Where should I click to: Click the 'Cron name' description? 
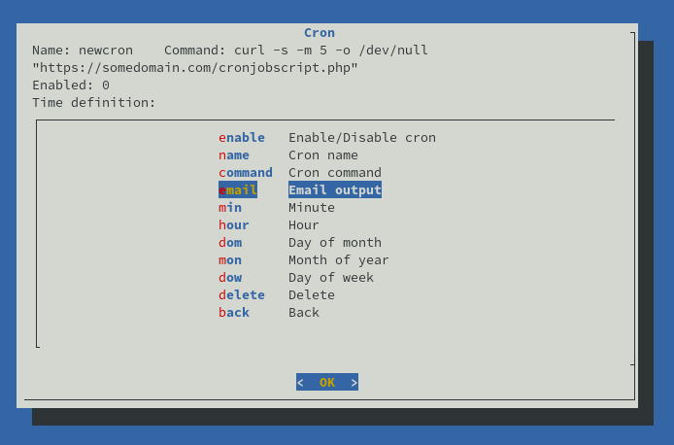tap(323, 155)
